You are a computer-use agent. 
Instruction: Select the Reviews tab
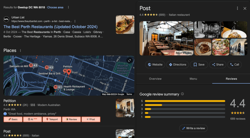(231, 79)
